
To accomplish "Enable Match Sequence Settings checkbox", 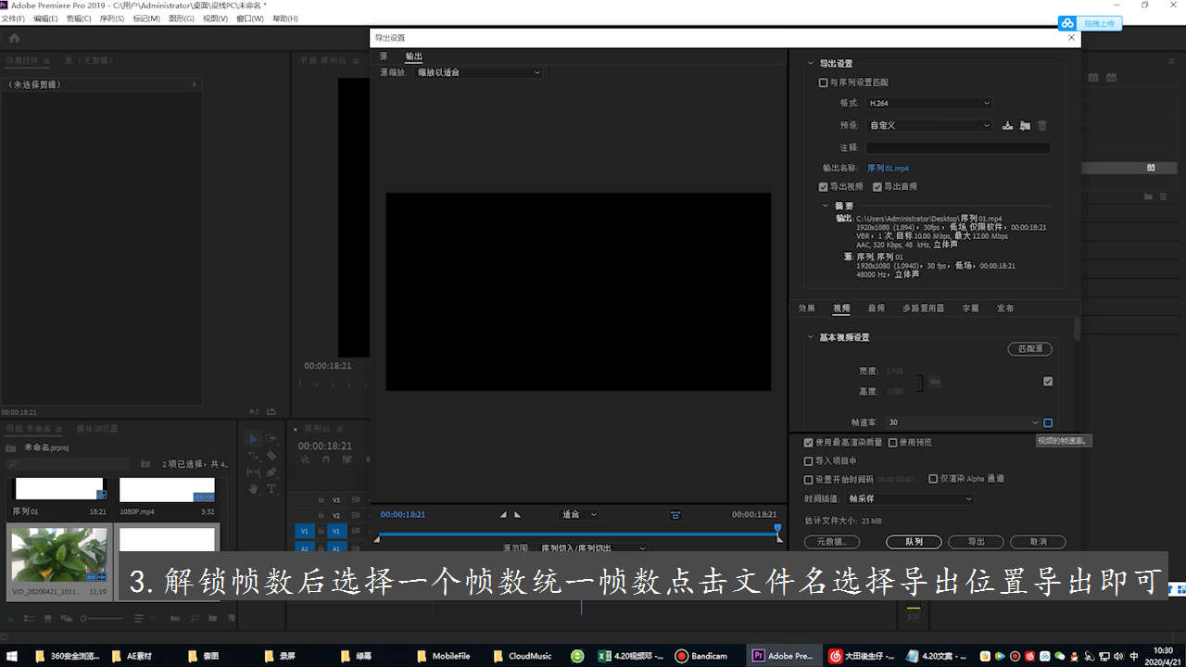I will [x=823, y=82].
